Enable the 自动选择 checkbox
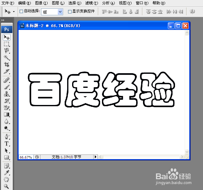The image size is (203, 190). [x=21, y=12]
